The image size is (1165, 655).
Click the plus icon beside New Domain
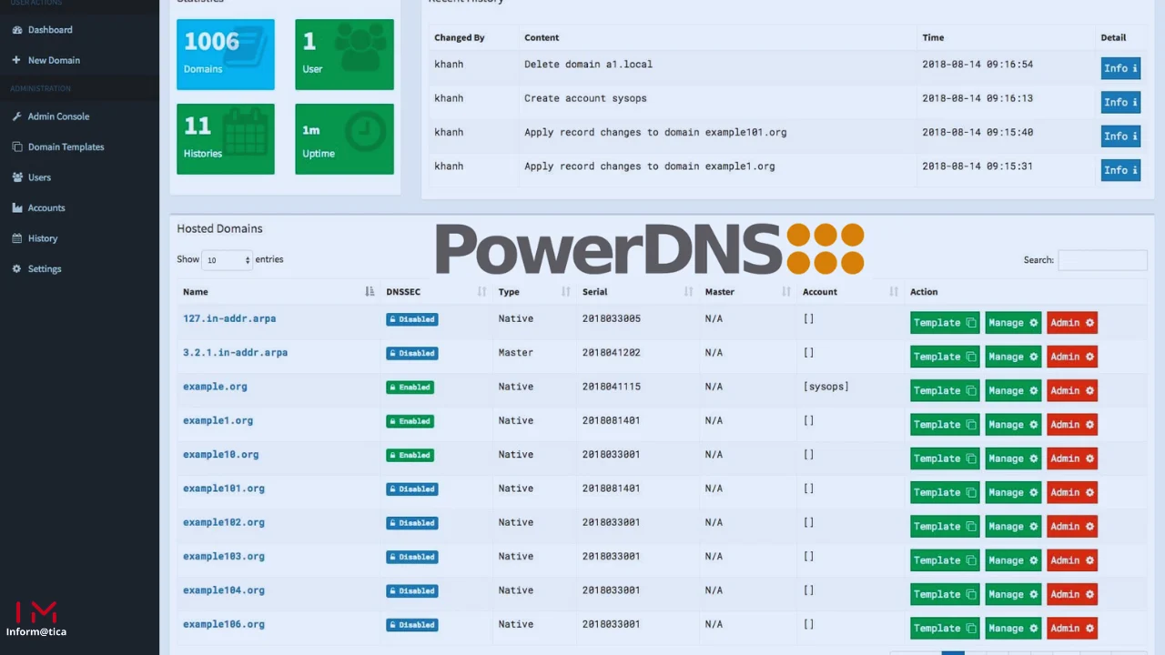(x=16, y=60)
